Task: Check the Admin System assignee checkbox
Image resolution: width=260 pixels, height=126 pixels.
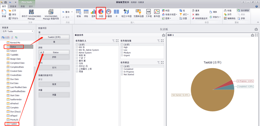Action: click(77, 53)
